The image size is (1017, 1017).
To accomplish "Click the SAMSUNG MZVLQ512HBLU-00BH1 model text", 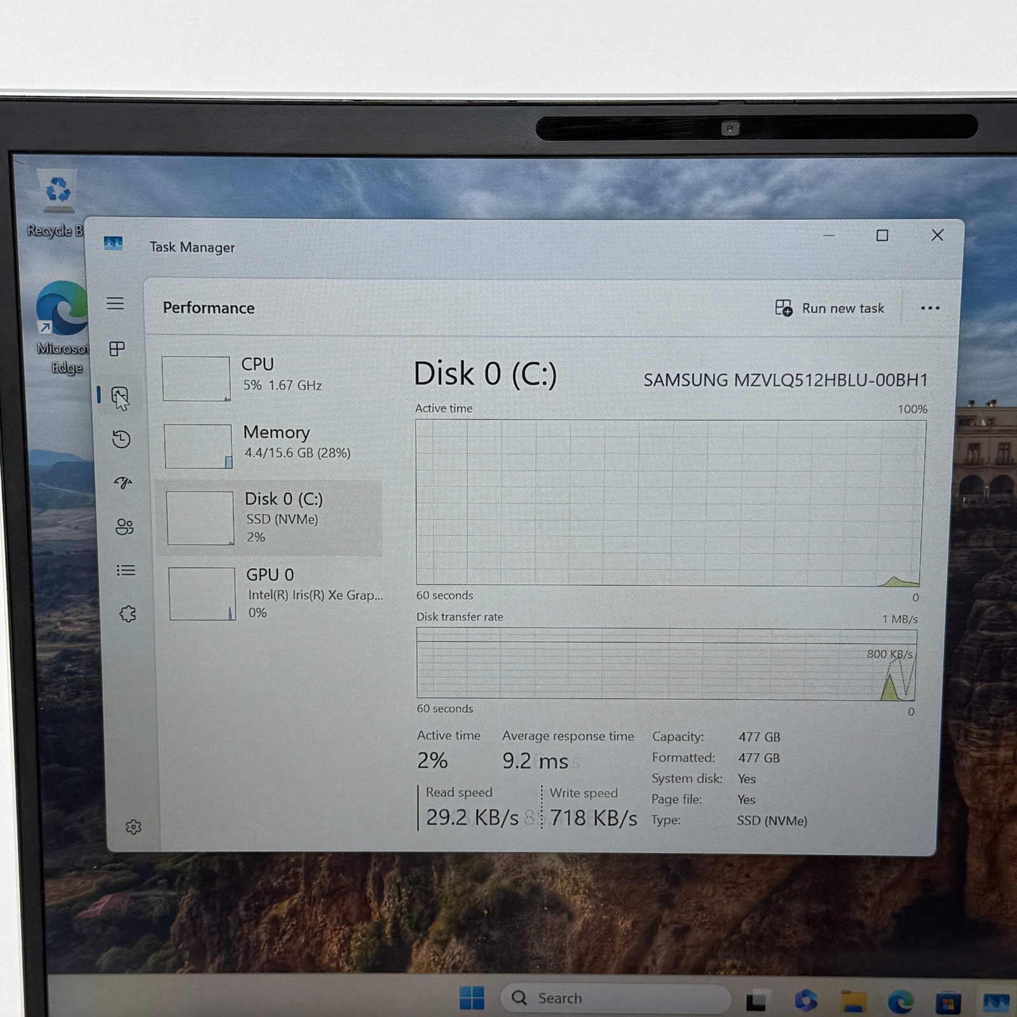I will (x=786, y=380).
